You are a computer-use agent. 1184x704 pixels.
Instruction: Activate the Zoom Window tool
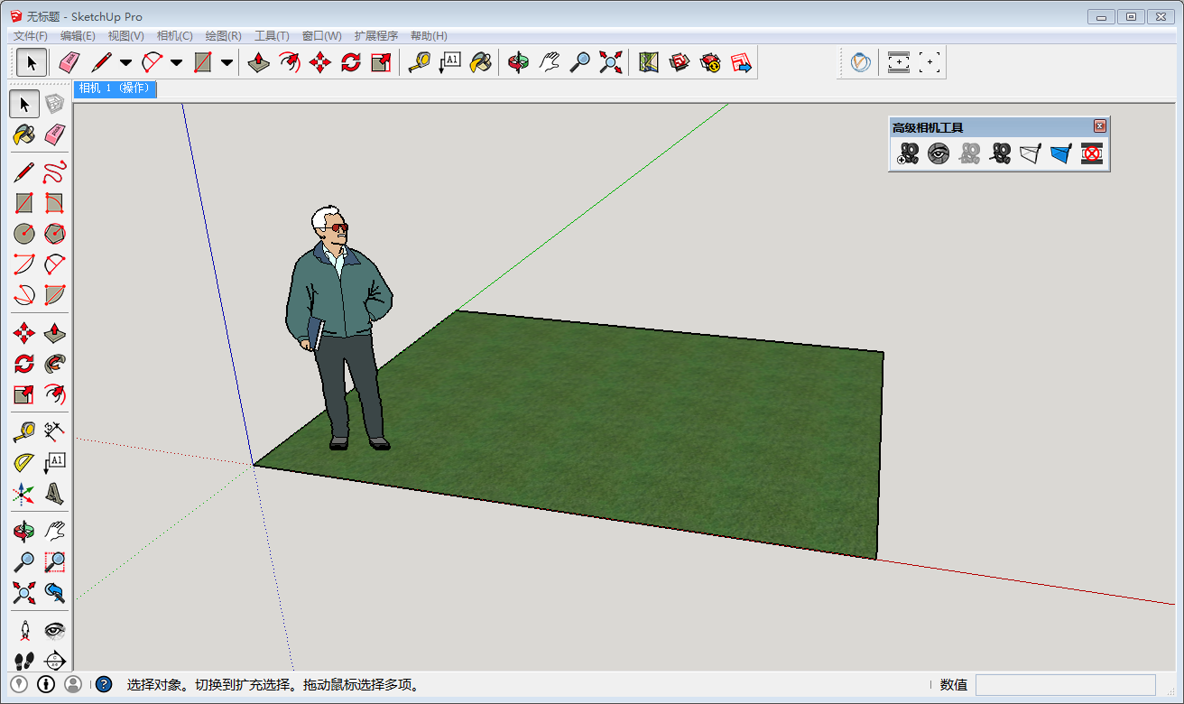pyautogui.click(x=55, y=561)
